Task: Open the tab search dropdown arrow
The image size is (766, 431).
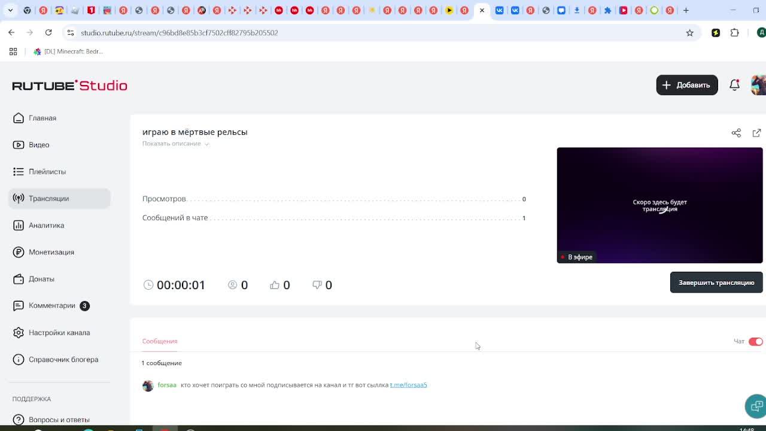Action: (x=10, y=10)
